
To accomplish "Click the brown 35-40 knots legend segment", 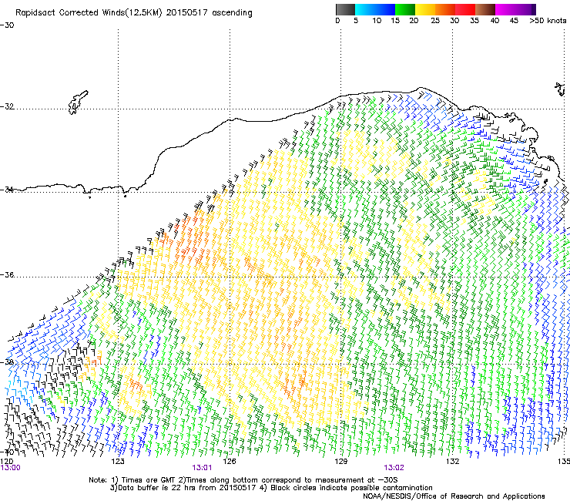I will tap(485, 9).
